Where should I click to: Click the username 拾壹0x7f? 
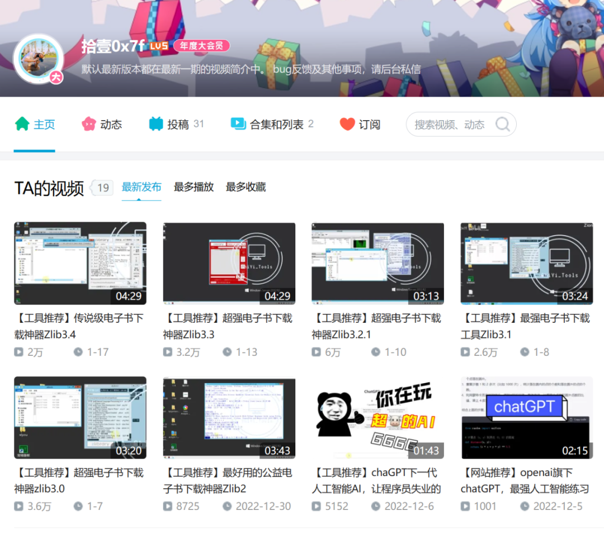coord(113,46)
